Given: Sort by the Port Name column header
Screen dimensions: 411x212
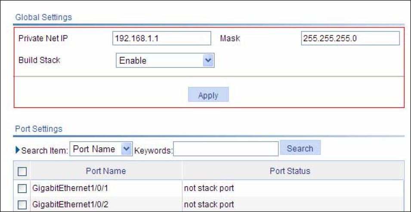Looking at the screenshot, I should coord(106,171).
